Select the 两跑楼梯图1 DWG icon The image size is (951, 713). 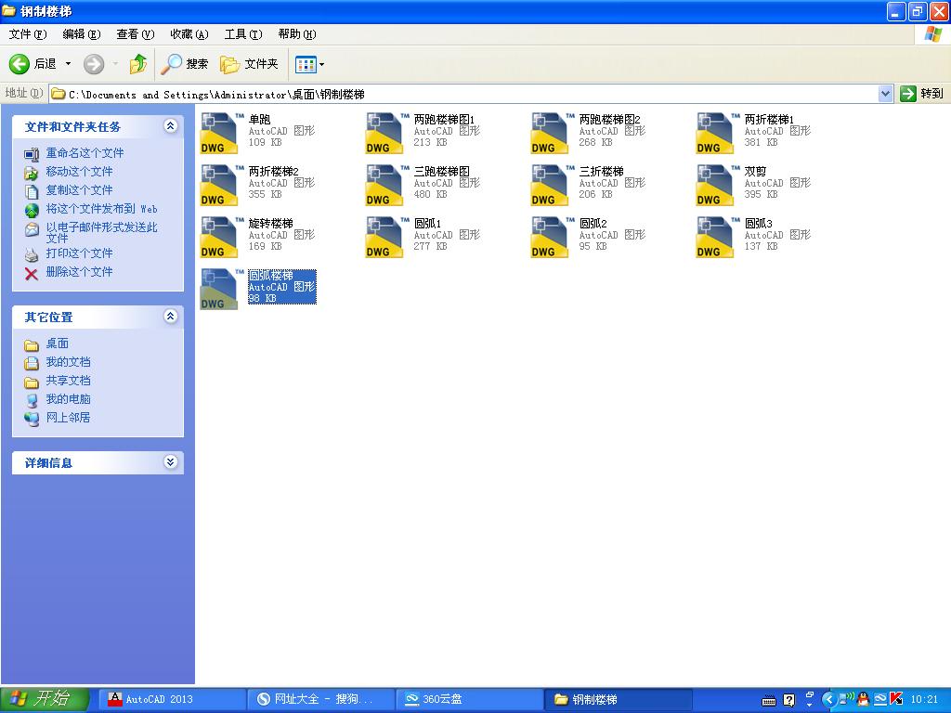pyautogui.click(x=384, y=134)
